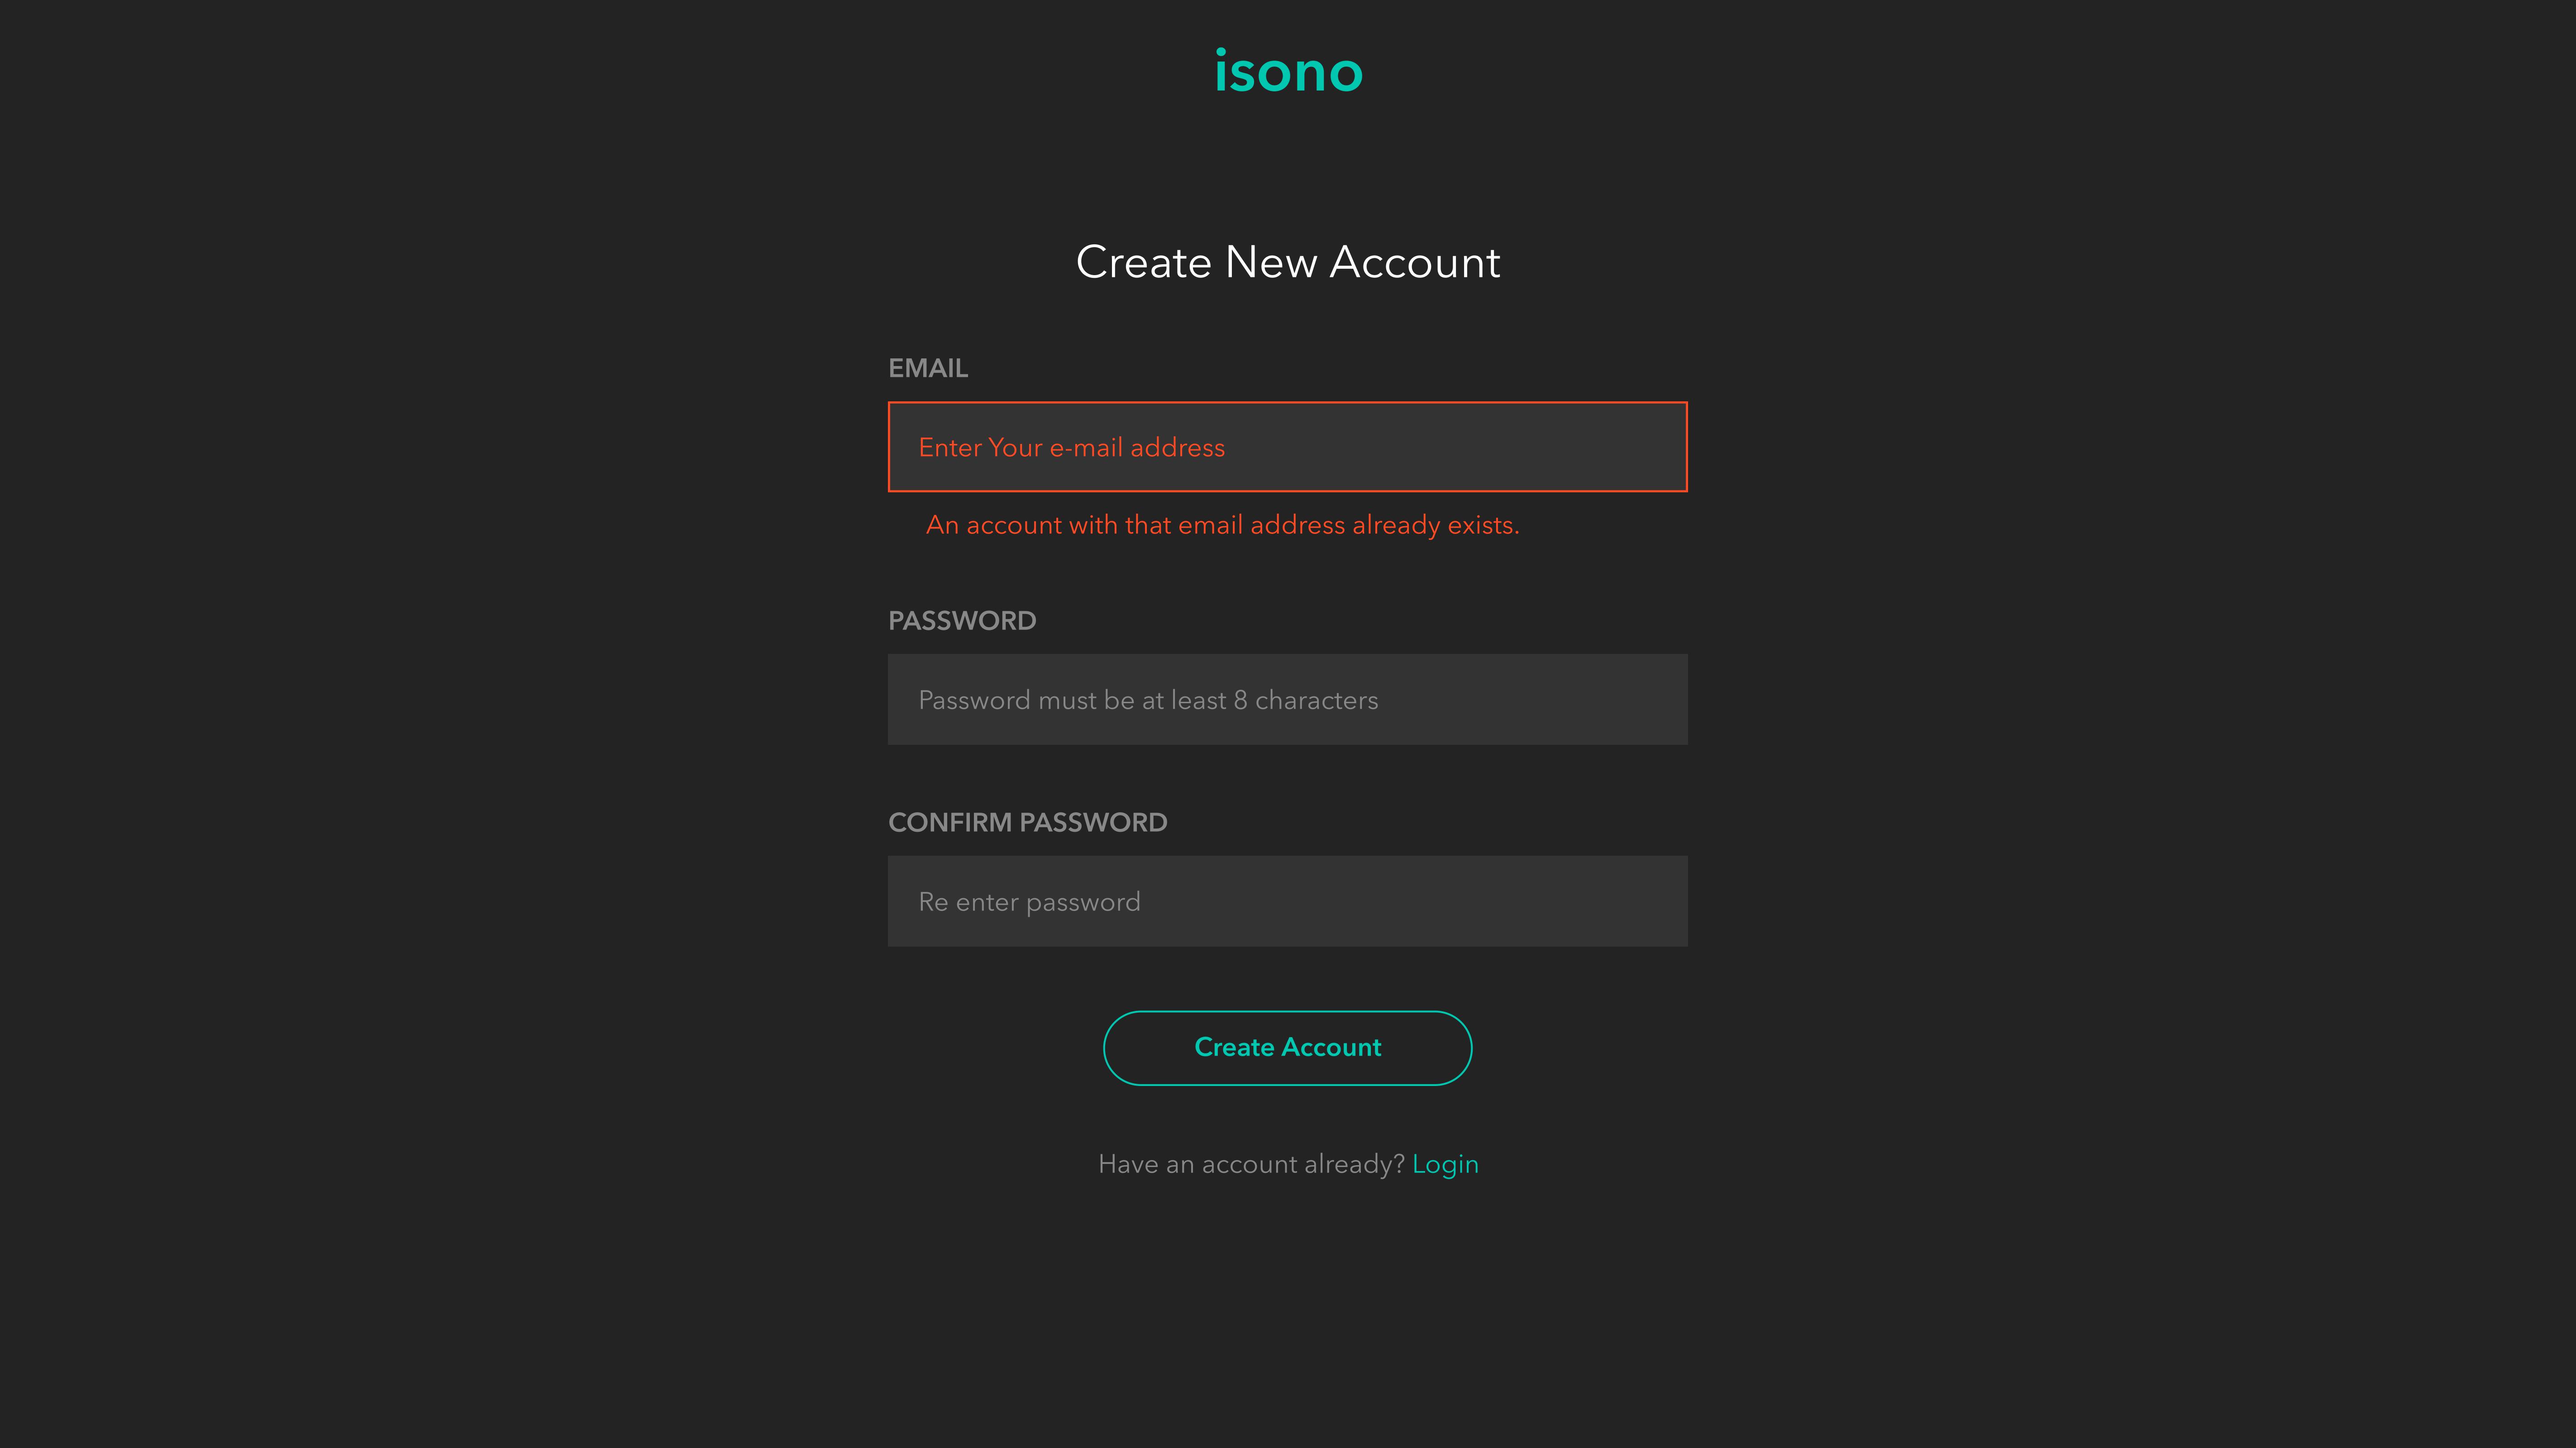The image size is (2576, 1448).
Task: Click the 'Enter Your e-mail address' placeholder
Action: pyautogui.click(x=1071, y=447)
